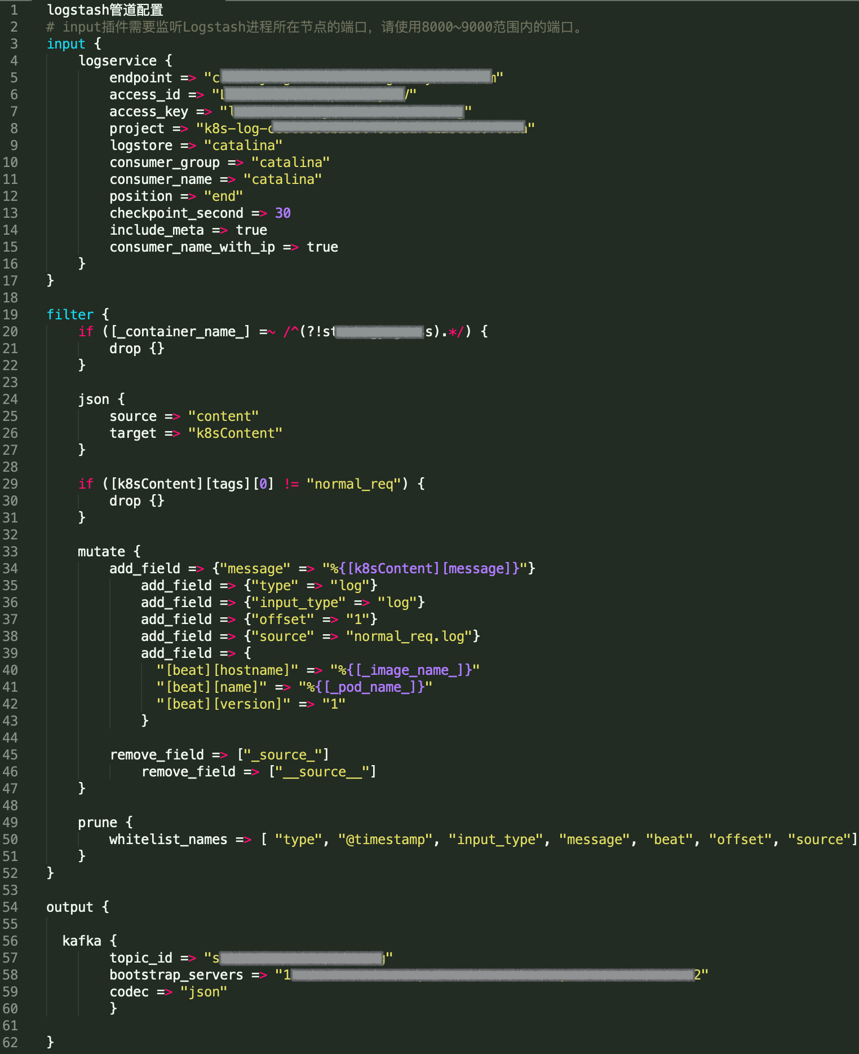Click the "output" keyword on line 54
The height and width of the screenshot is (1054, 859).
70,907
